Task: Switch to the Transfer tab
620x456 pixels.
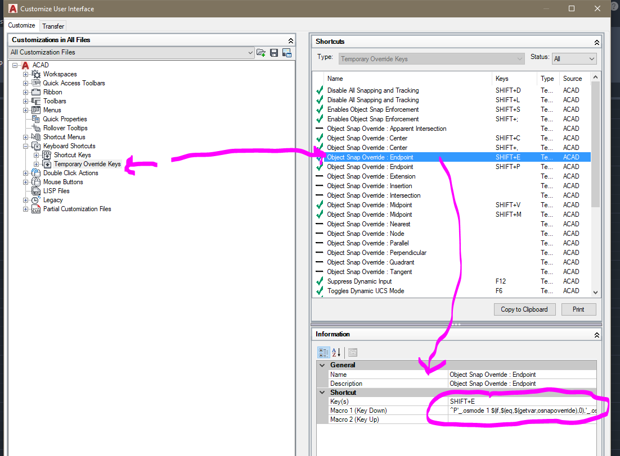Action: click(52, 26)
